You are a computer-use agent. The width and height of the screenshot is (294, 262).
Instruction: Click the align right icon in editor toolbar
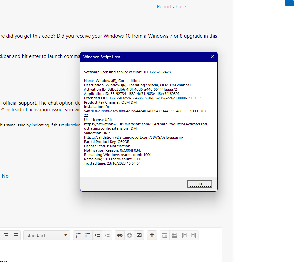click(x=6, y=235)
